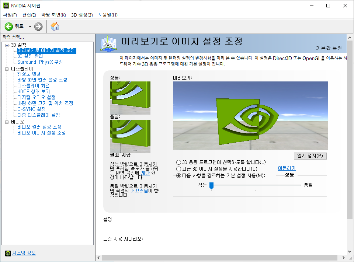Click the 성능 sample thumbnail image
Viewport: 354px width, 262px height.
[130, 98]
